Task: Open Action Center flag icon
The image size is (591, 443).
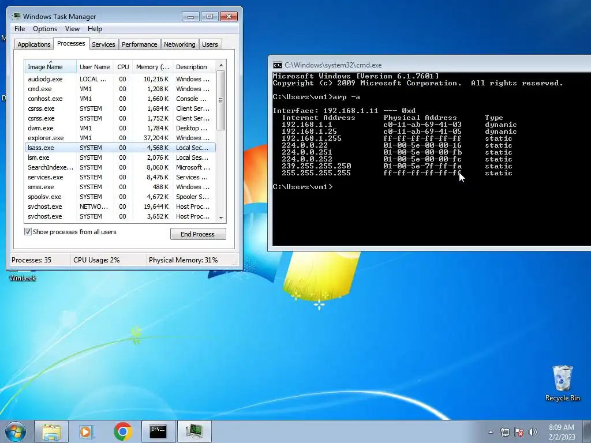Action: point(519,432)
